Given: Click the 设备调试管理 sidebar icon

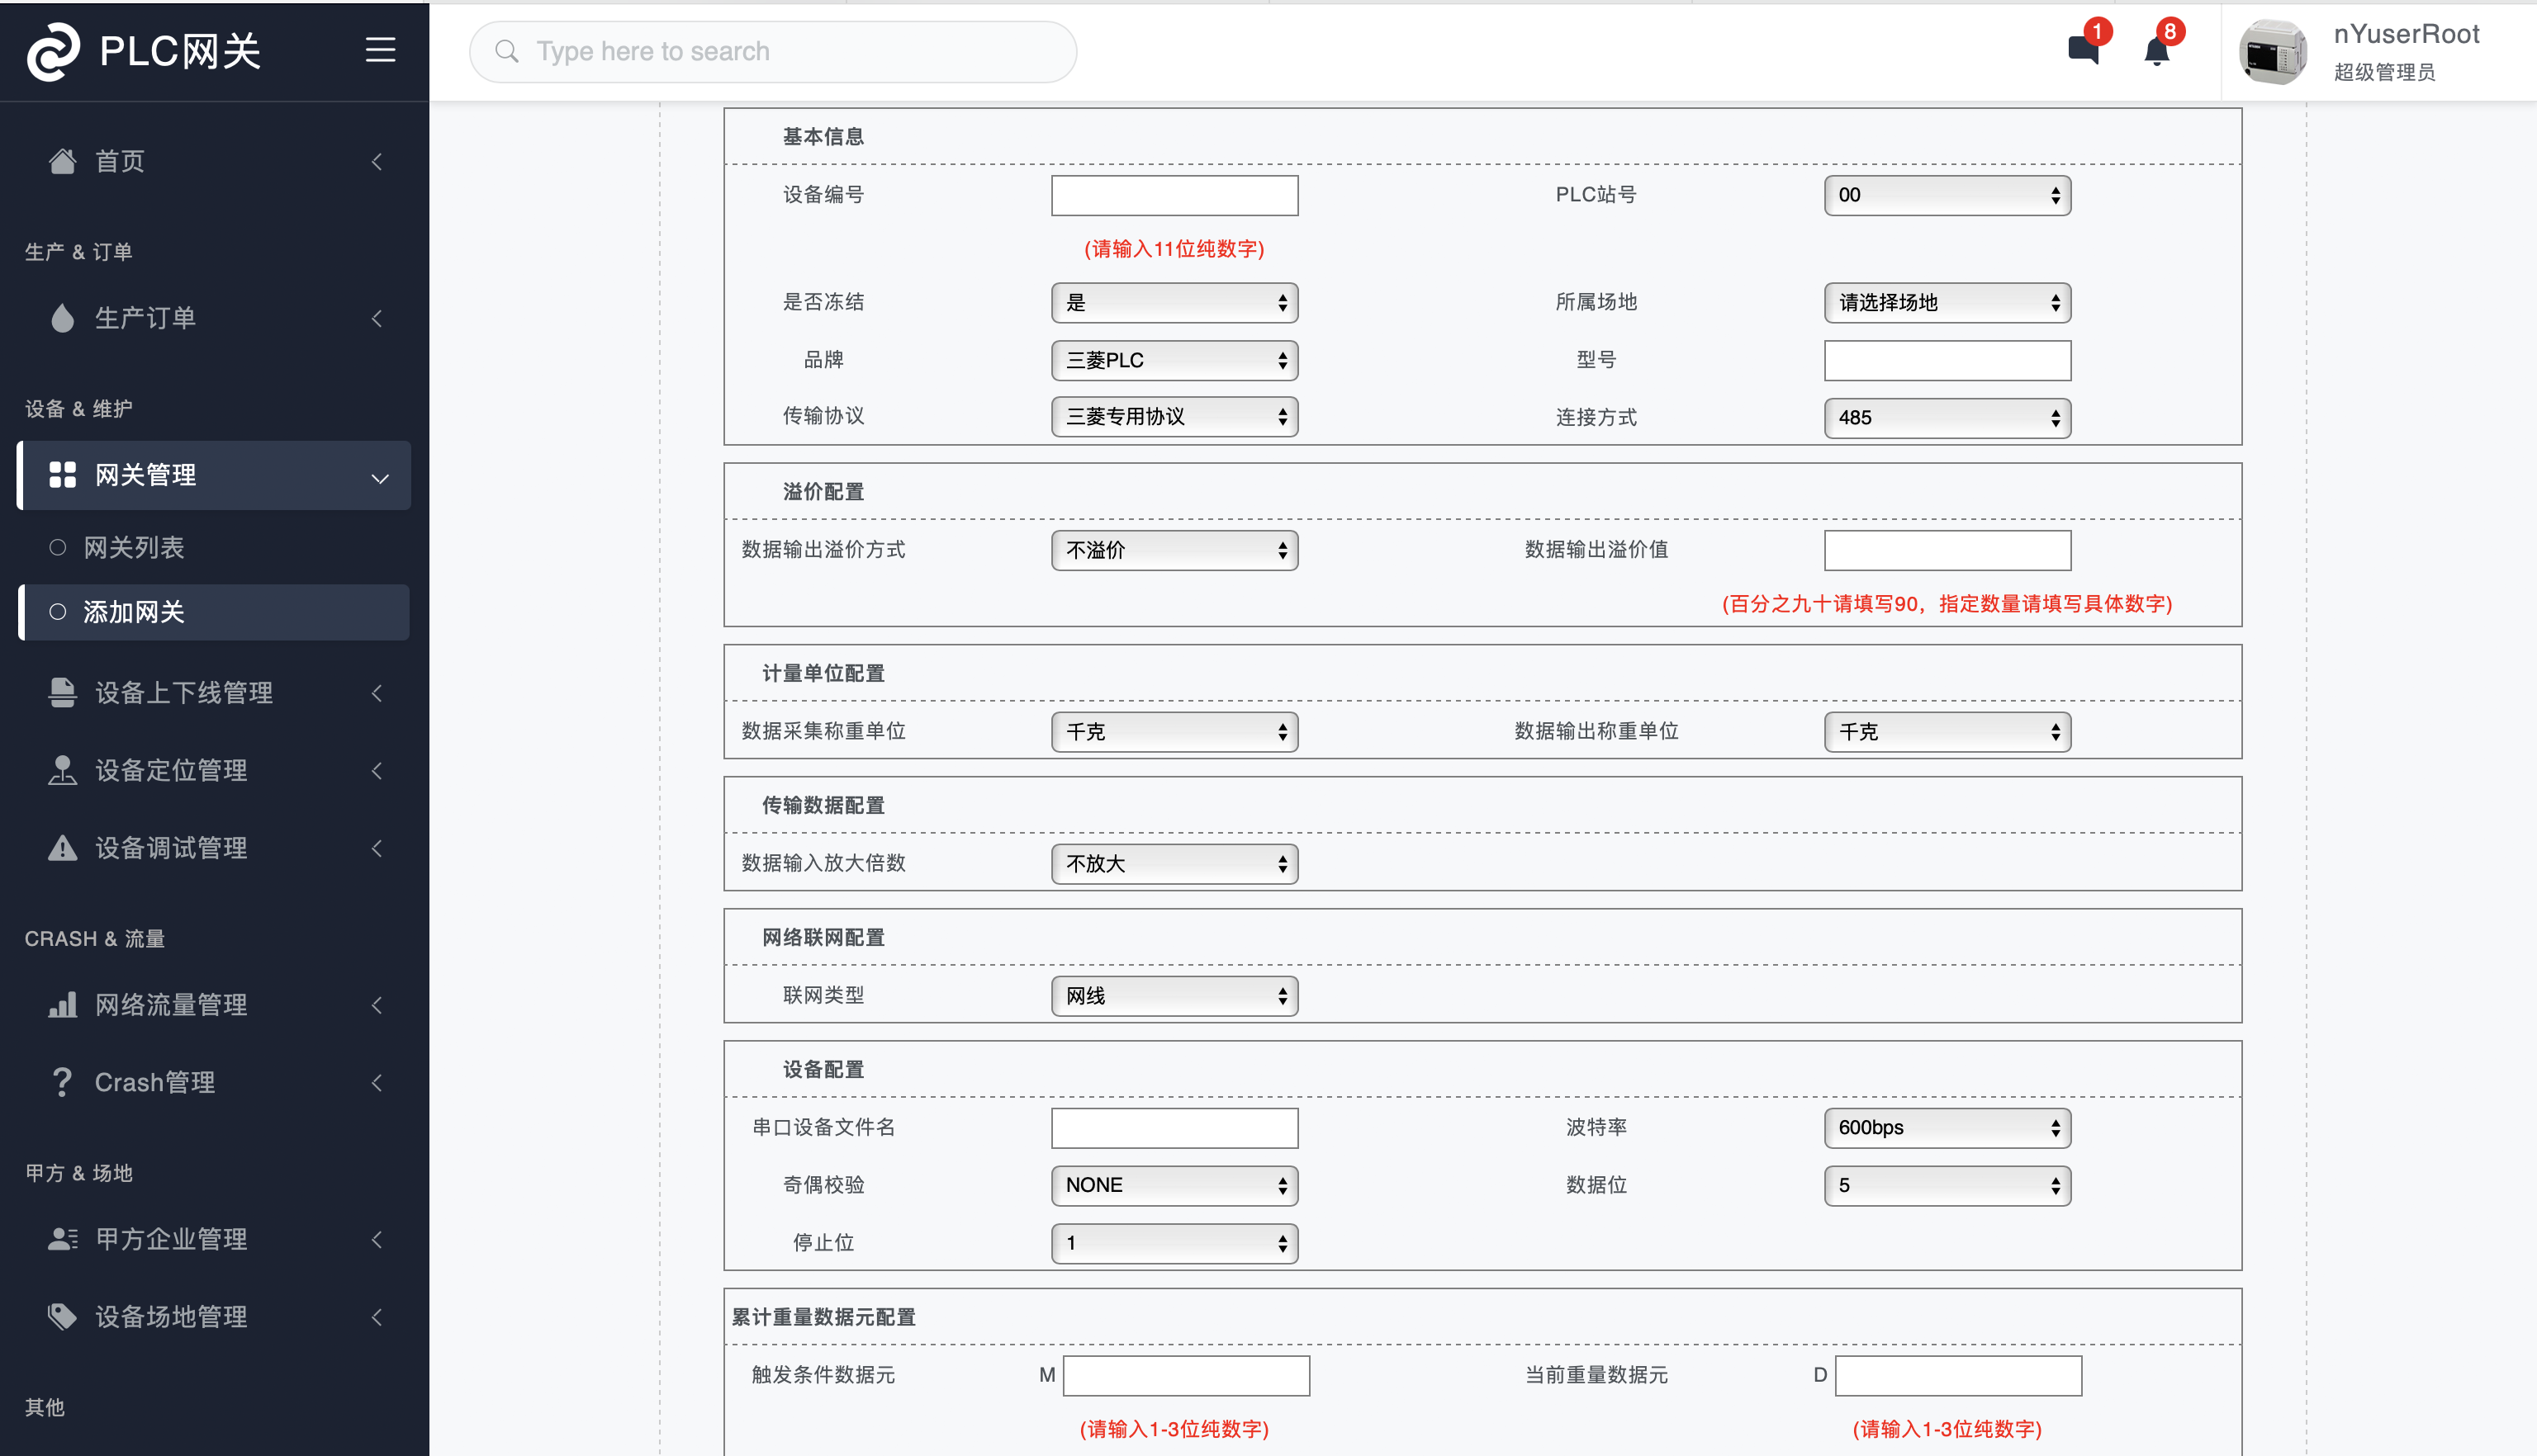Looking at the screenshot, I should [x=63, y=849].
